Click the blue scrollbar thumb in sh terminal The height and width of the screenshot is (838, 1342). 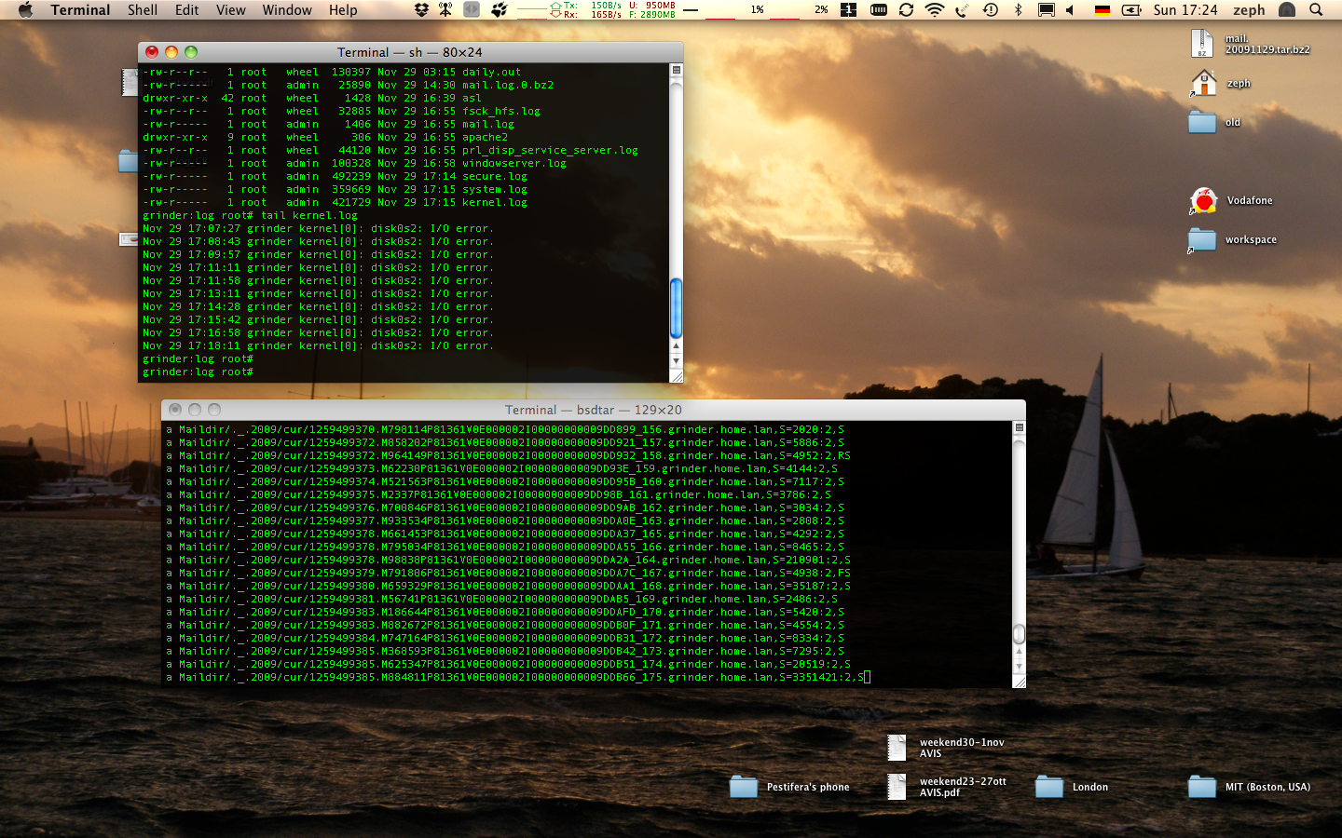pos(677,307)
